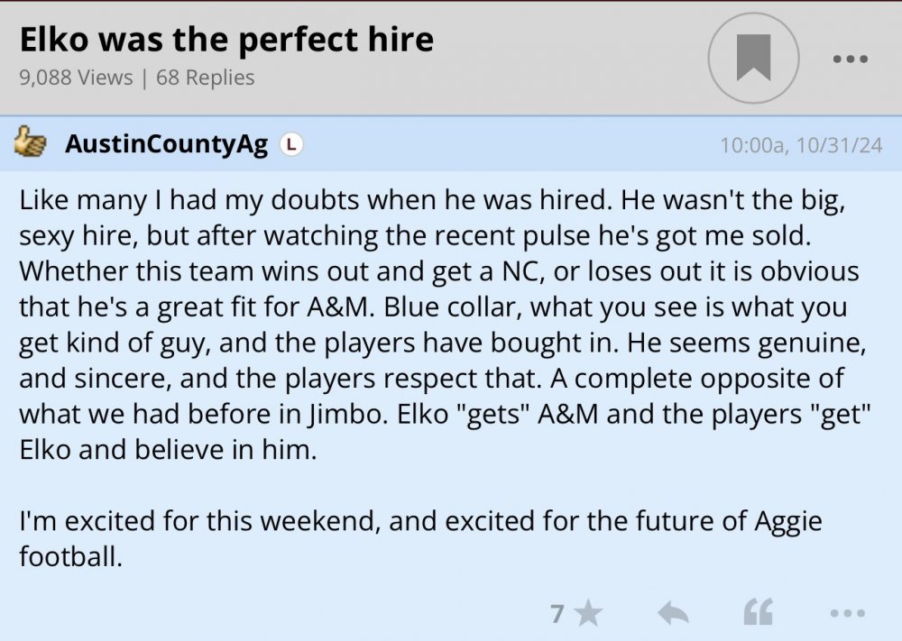
Task: Click the thread title "Elko was the perfect hire"
Action: click(x=226, y=40)
